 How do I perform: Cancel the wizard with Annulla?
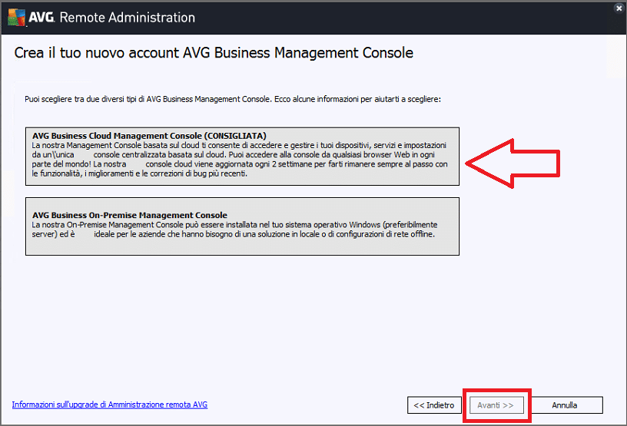click(565, 405)
